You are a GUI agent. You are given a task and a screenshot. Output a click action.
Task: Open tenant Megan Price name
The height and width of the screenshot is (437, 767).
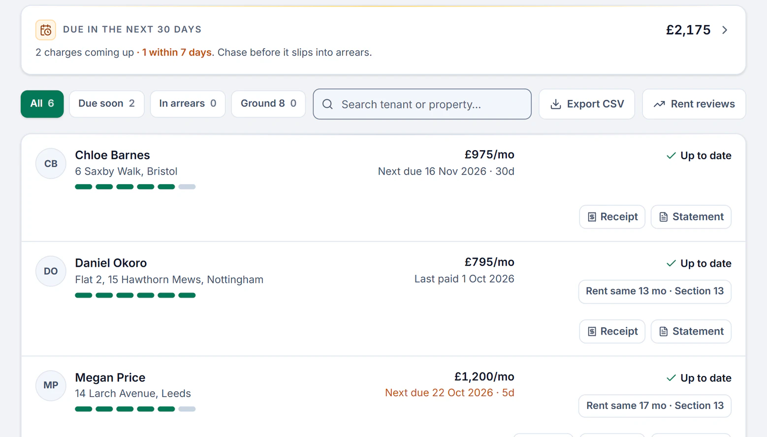pyautogui.click(x=110, y=377)
